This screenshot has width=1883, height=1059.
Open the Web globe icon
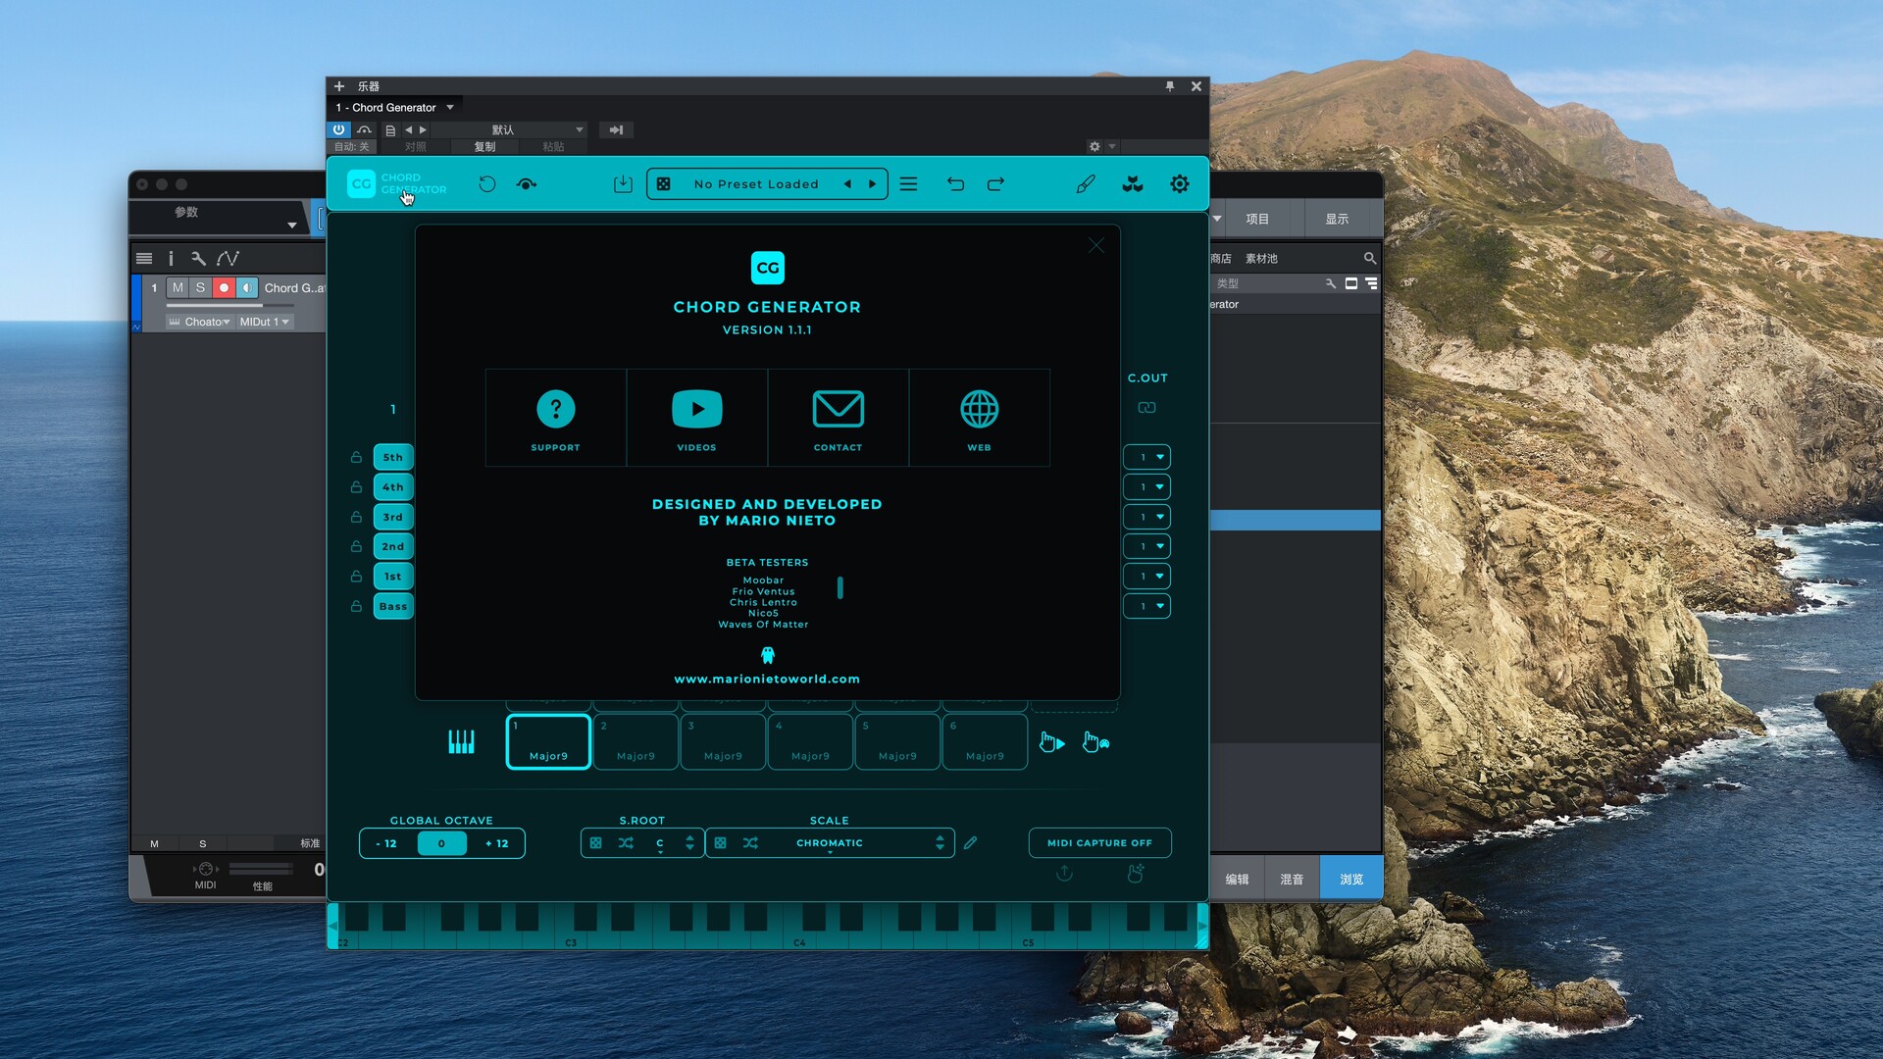(979, 409)
